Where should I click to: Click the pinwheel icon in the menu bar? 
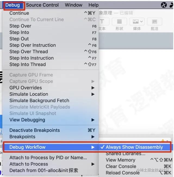pyautogui.click(x=164, y=5)
